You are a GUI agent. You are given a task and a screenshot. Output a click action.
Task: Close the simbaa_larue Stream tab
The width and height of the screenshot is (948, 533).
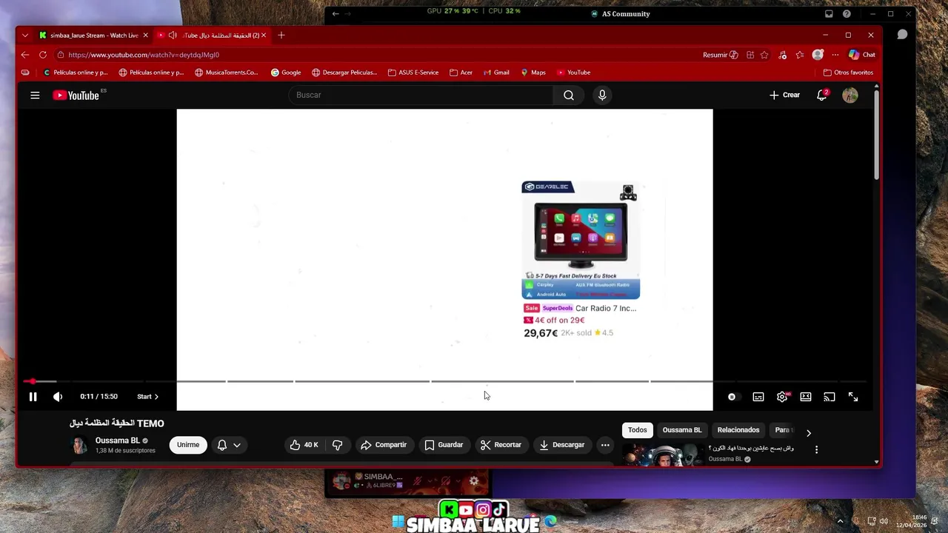(145, 36)
